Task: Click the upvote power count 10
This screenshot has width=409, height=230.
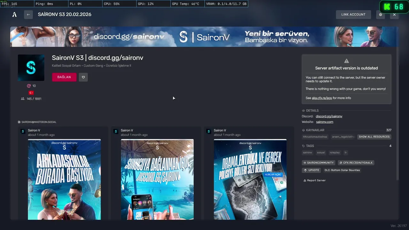Action: (31, 86)
